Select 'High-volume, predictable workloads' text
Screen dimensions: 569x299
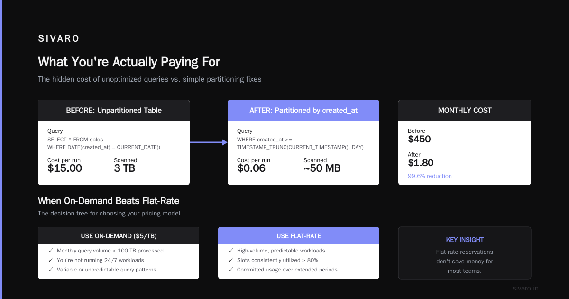tap(281, 251)
